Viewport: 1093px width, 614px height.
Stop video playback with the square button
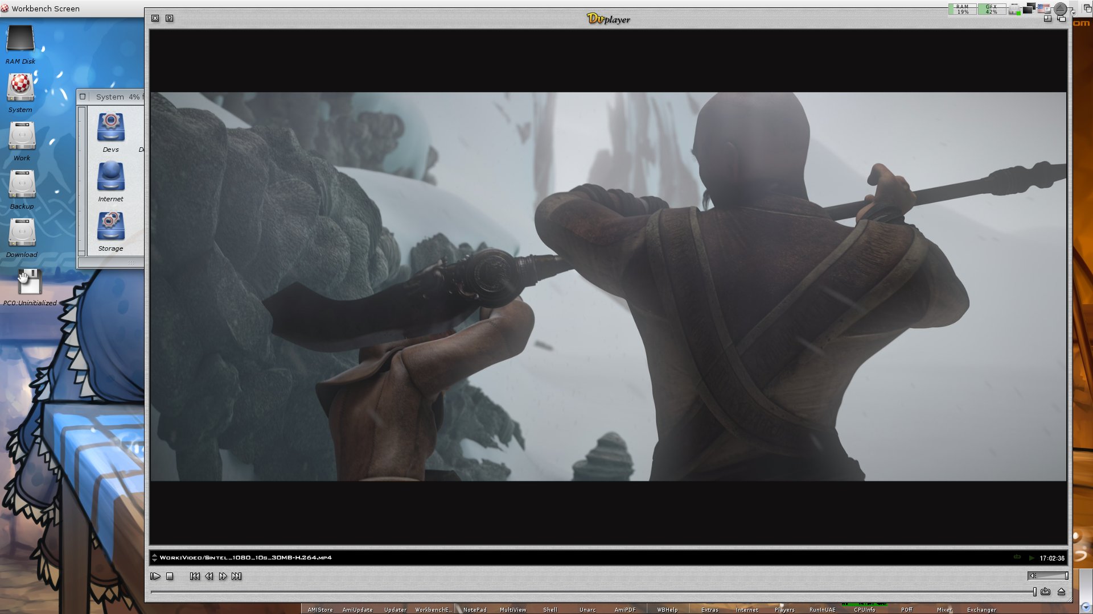pyautogui.click(x=170, y=576)
